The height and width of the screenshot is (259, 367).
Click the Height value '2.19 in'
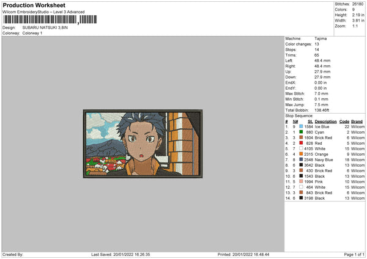pos(358,15)
